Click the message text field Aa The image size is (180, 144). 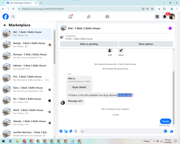pyautogui.click(x=121, y=131)
